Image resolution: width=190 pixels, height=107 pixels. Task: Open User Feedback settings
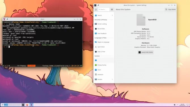(x=104, y=33)
